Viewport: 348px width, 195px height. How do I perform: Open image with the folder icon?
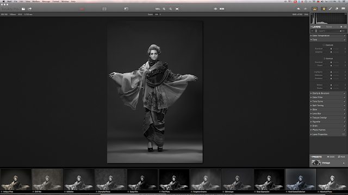pyautogui.click(x=23, y=9)
